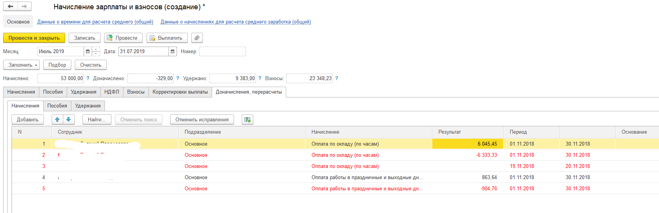Select the inner Удержания sub-tab
Screen dimensions: 659x213
click(x=88, y=106)
